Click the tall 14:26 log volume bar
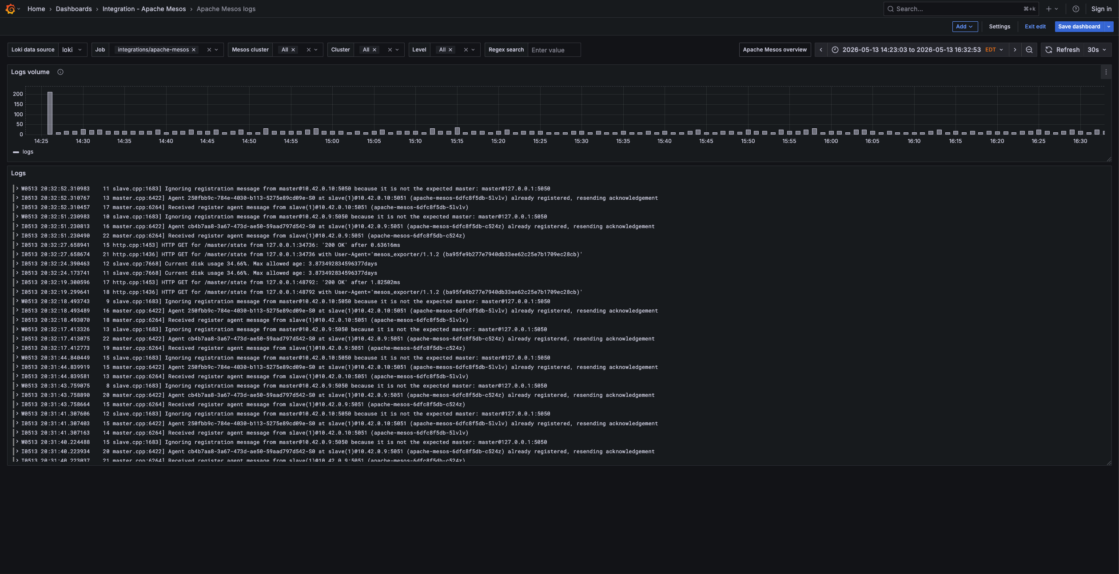Viewport: 1119px width, 574px height. coord(50,113)
